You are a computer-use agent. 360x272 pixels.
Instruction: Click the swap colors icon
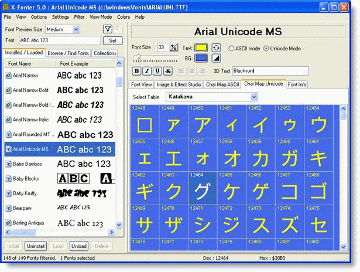click(216, 48)
